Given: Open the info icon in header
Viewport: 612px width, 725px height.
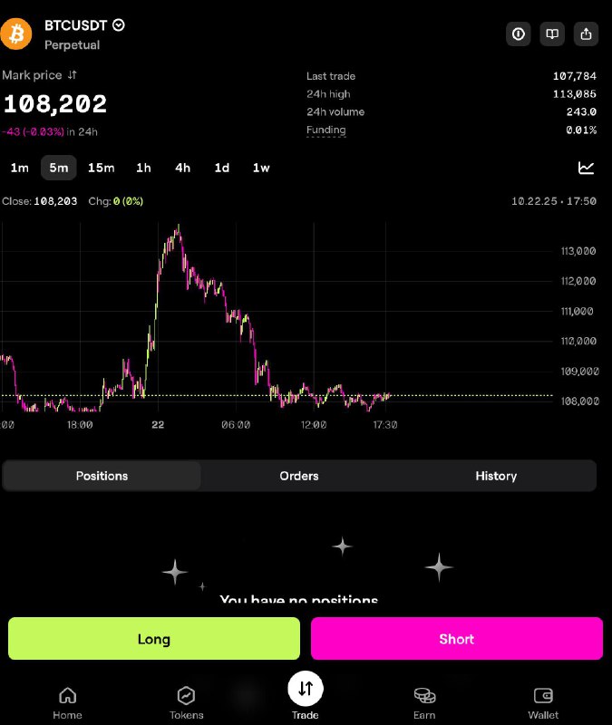Looking at the screenshot, I should (518, 34).
